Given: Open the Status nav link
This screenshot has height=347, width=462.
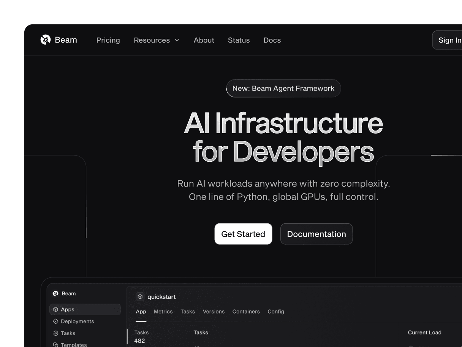Looking at the screenshot, I should [239, 40].
